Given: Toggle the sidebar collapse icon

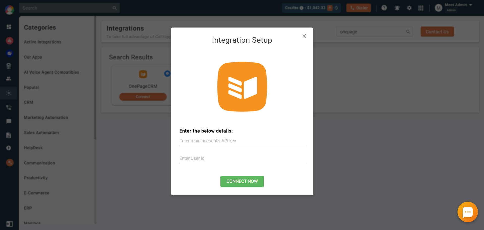Looking at the screenshot, I should 9,224.
